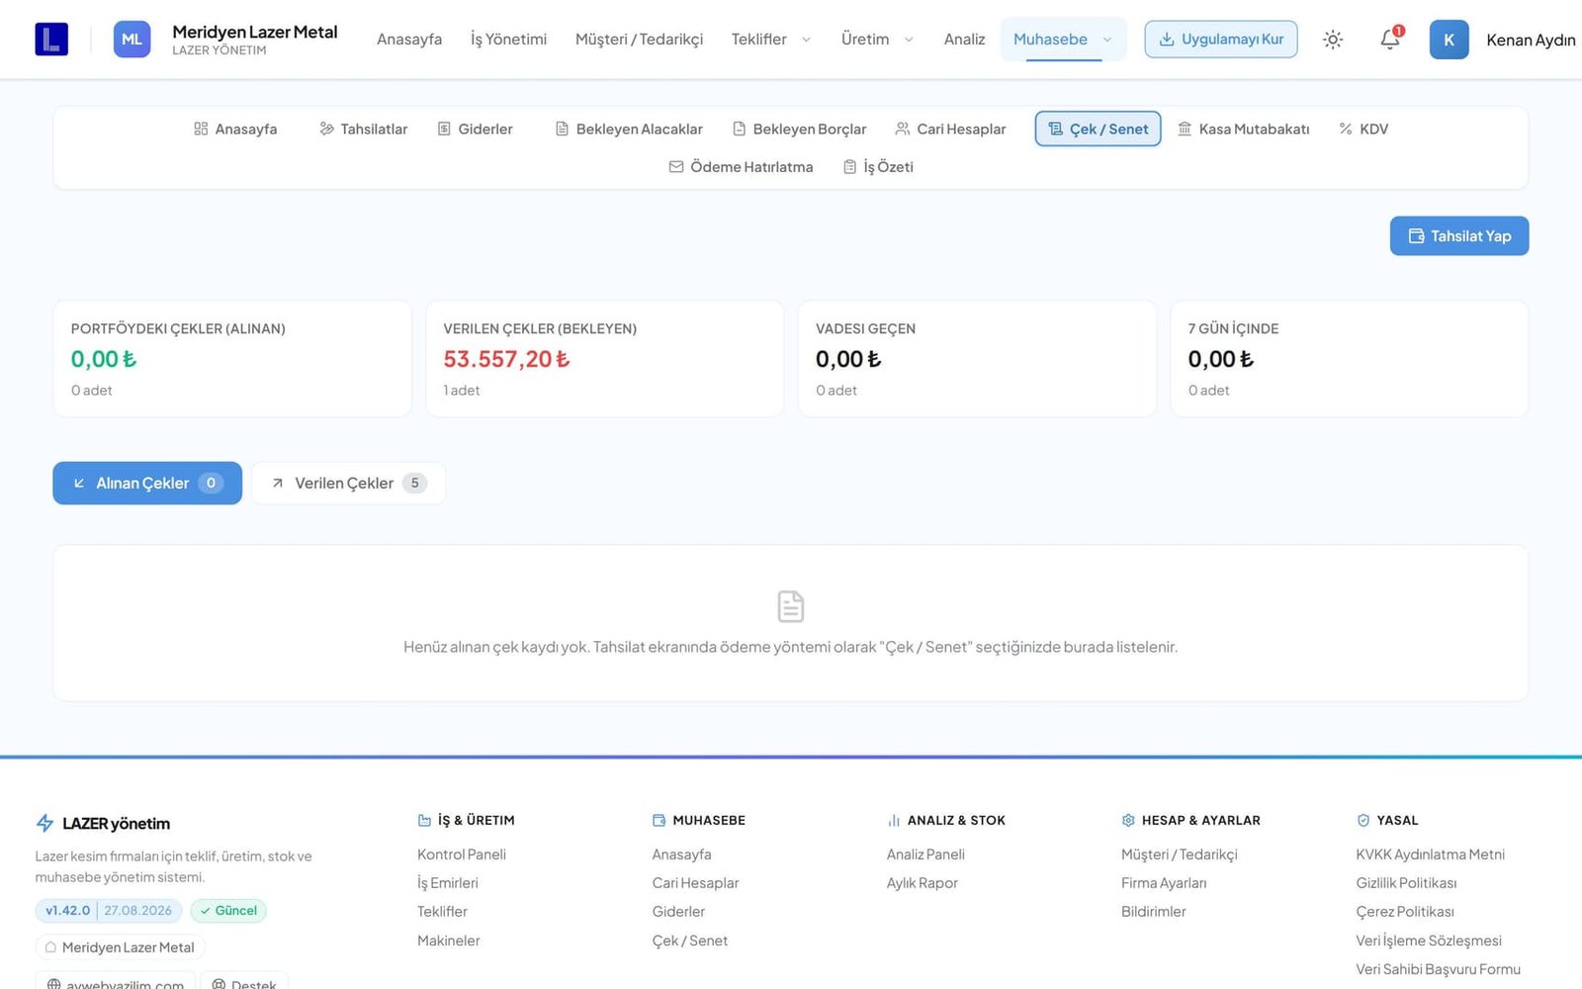Open footer Muhasebe Anasayfa link
The image size is (1582, 989).
point(681,854)
